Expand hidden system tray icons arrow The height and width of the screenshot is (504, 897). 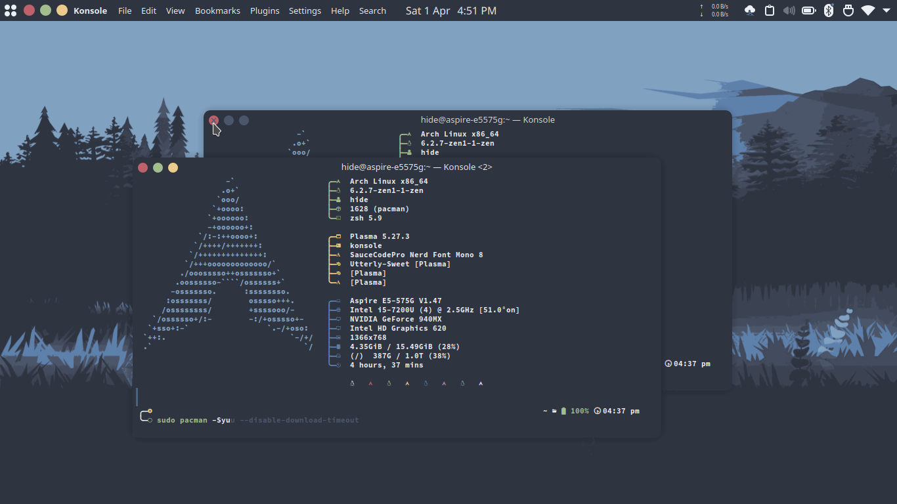887,10
